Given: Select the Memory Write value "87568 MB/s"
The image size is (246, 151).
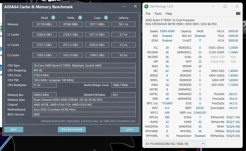Looking at the screenshot, I should (71, 24).
